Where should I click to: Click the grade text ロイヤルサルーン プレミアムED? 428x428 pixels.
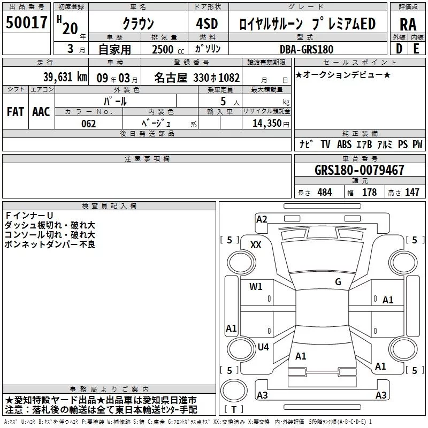307,24
